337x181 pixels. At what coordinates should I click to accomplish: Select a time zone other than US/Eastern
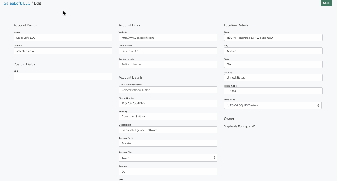pyautogui.click(x=273, y=105)
